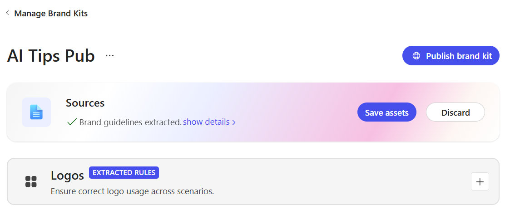Save the extracted assets
Image resolution: width=510 pixels, height=210 pixels.
tap(387, 112)
